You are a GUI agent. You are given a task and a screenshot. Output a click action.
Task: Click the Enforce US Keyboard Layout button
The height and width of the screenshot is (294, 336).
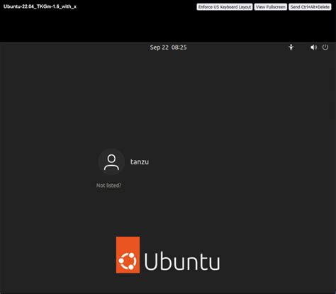(225, 7)
